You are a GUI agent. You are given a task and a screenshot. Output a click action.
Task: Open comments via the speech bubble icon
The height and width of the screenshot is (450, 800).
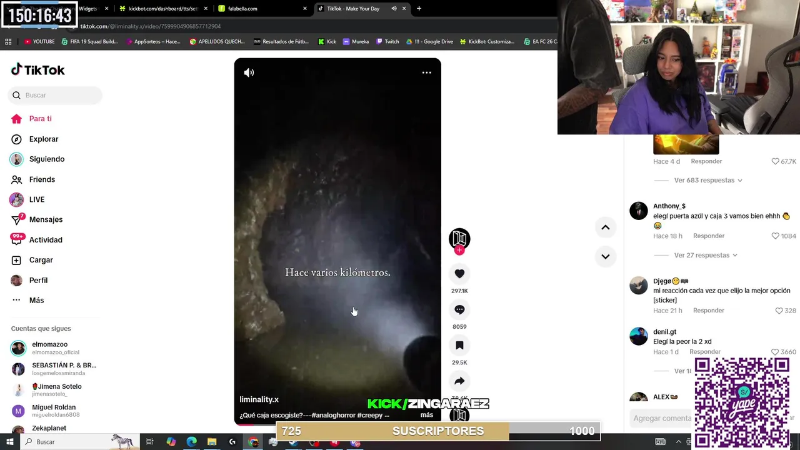[x=459, y=309]
